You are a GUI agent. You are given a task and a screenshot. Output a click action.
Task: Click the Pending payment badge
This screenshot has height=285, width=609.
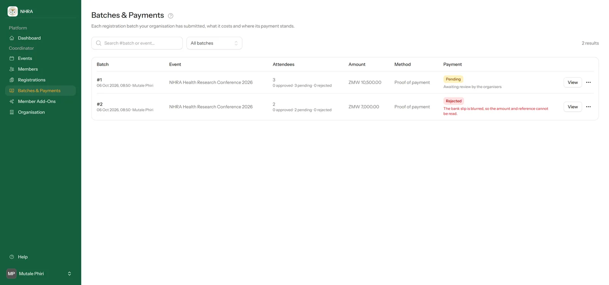(453, 79)
